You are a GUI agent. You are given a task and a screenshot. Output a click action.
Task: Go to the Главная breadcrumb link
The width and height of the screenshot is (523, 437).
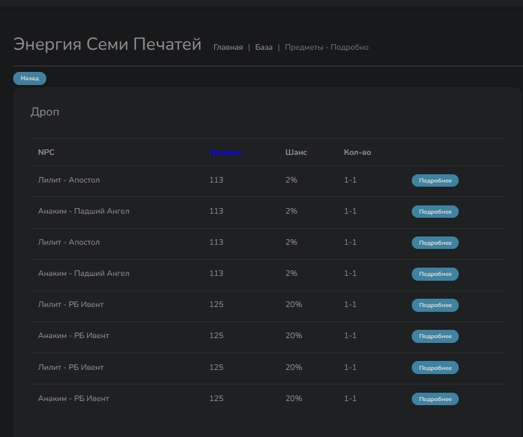tap(228, 48)
